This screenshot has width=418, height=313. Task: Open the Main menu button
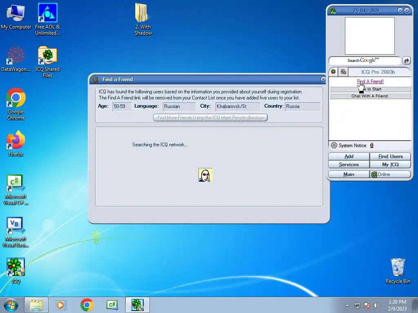point(349,174)
